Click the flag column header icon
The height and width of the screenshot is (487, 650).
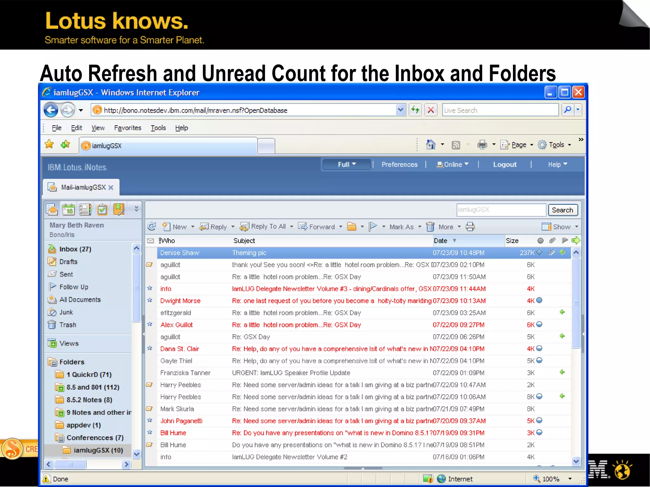[565, 240]
